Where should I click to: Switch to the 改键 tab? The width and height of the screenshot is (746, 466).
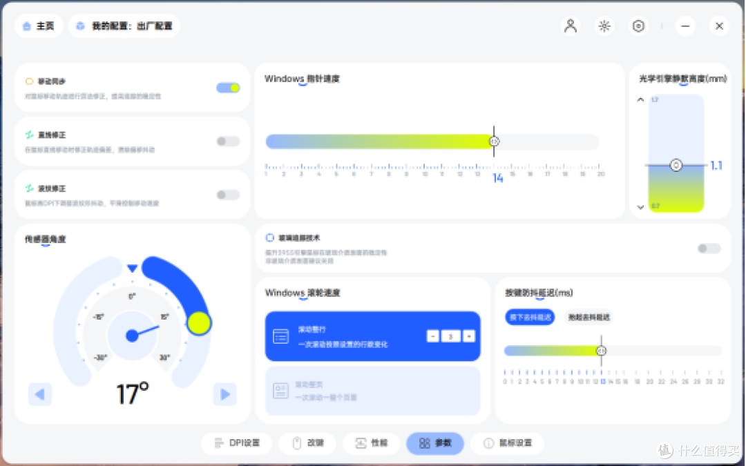point(307,443)
